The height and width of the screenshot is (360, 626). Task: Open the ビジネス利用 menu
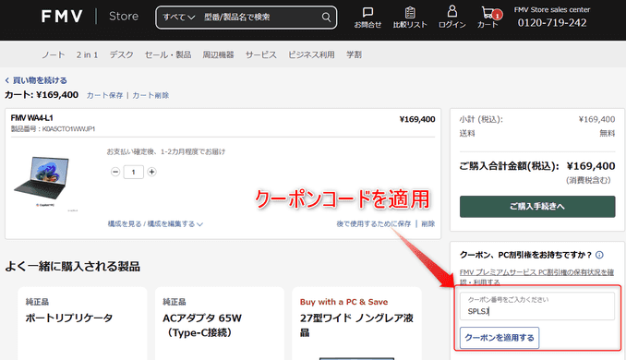pyautogui.click(x=311, y=54)
